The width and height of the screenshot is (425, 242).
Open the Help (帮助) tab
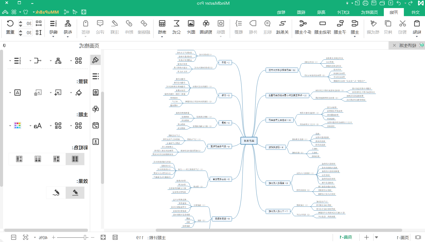(x=281, y=12)
